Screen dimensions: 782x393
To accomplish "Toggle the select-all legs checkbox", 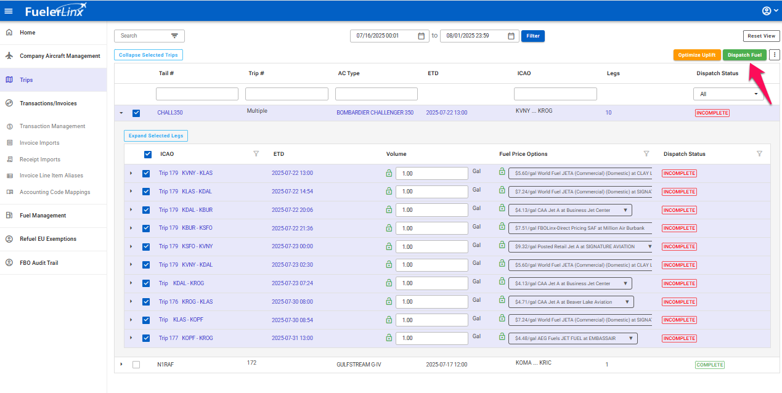I will point(148,155).
